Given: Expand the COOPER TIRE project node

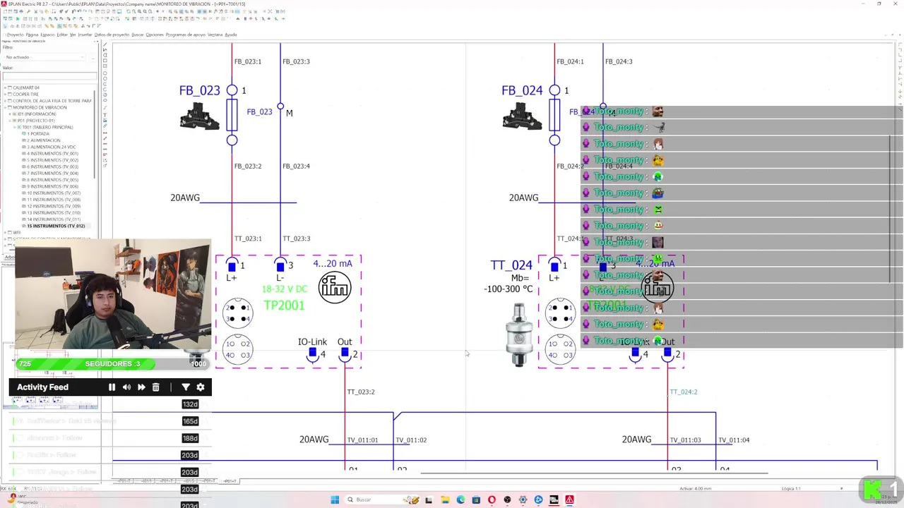Looking at the screenshot, I should [5, 94].
